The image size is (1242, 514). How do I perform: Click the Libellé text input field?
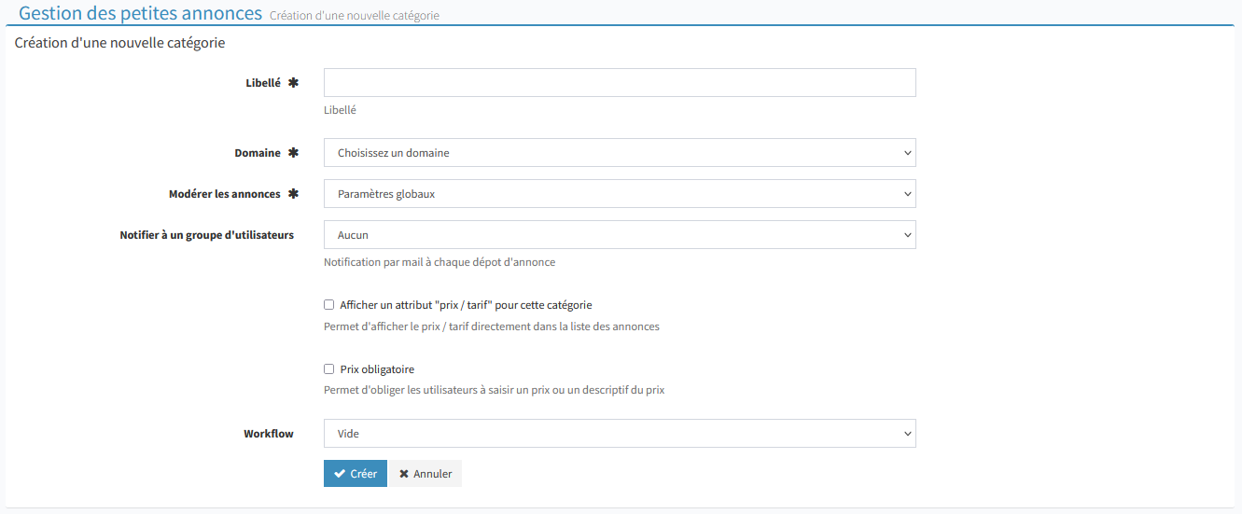pyautogui.click(x=619, y=83)
